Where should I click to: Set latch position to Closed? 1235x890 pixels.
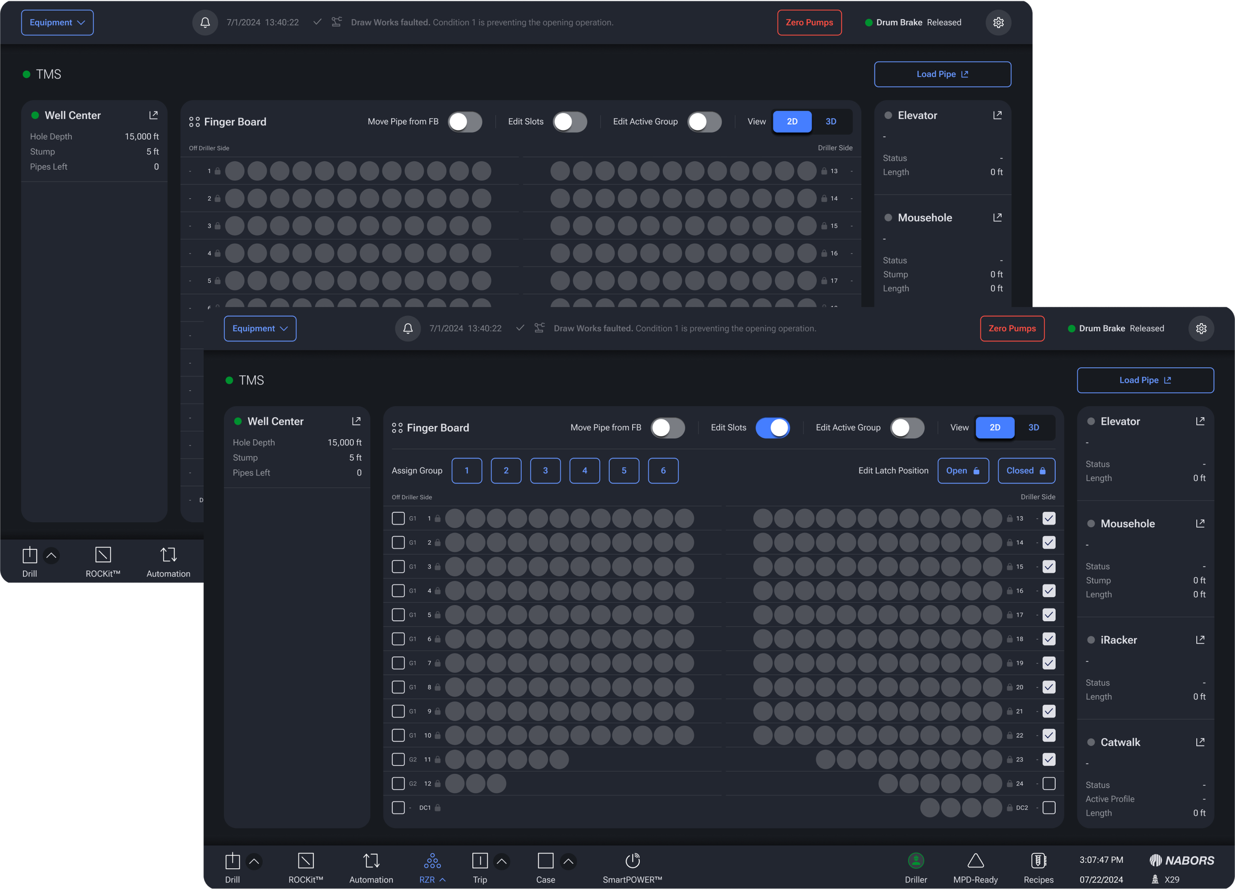point(1026,470)
